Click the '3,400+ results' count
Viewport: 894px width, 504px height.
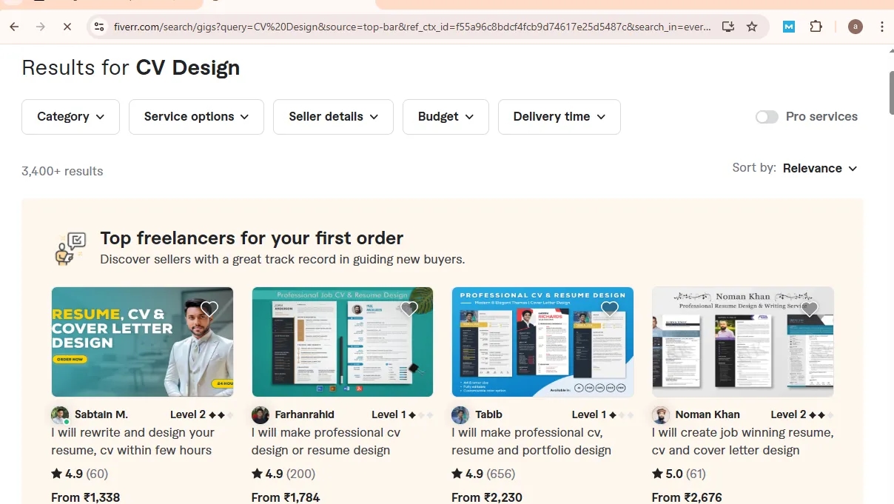[x=62, y=171]
